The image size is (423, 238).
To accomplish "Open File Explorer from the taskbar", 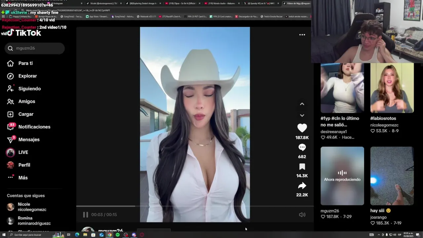I will pos(85,235).
